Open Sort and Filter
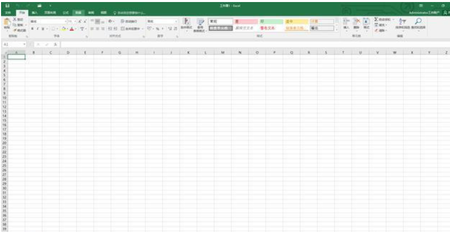450x233 pixels. pyautogui.click(x=403, y=24)
